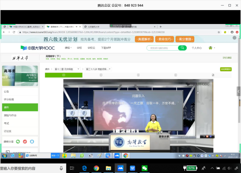
Task: Open the 课程 dropdown in top navigation
Action: (68, 48)
